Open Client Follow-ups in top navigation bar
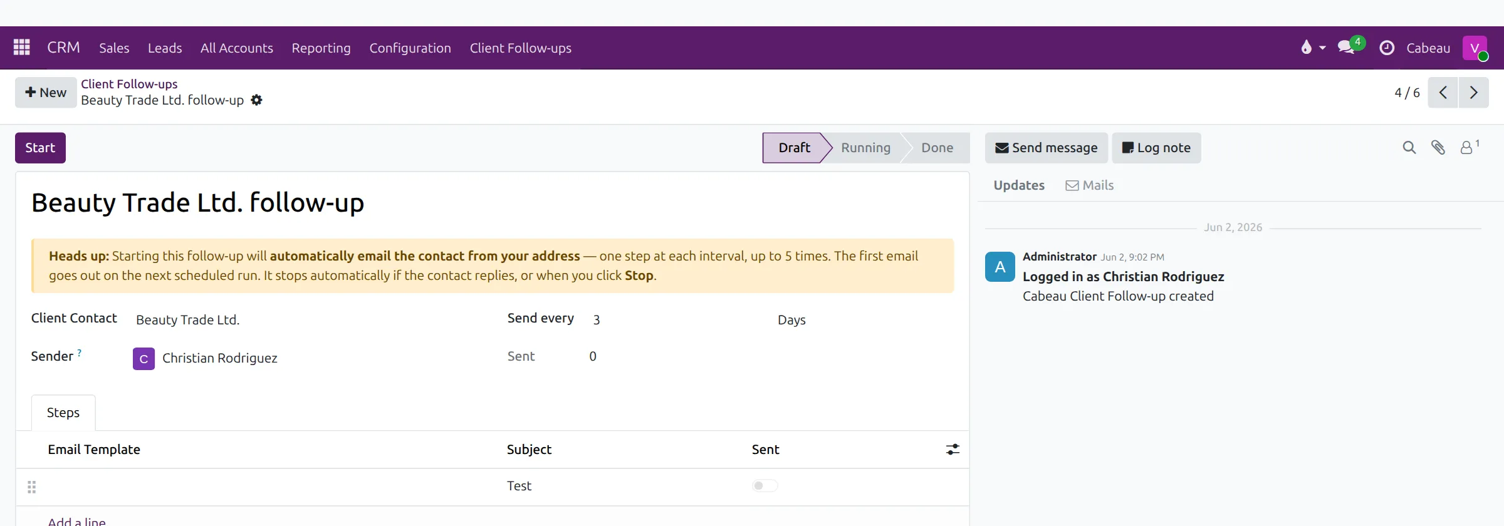This screenshot has height=526, width=1504. point(521,48)
